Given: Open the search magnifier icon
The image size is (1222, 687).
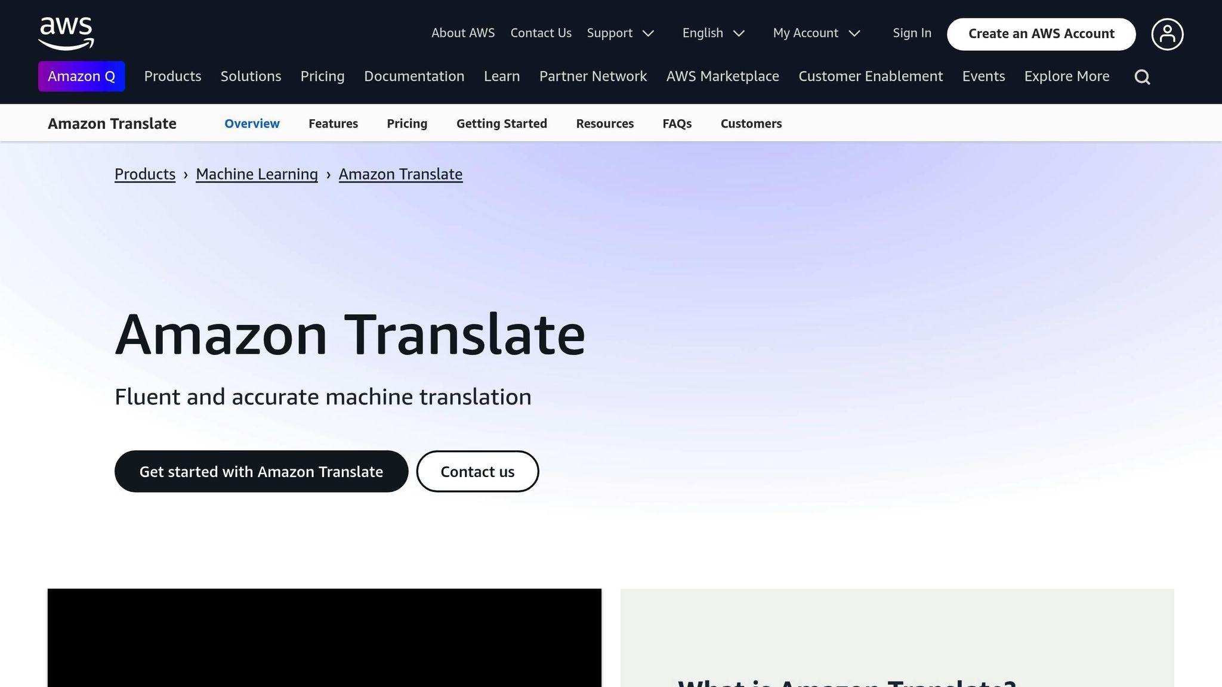Looking at the screenshot, I should coord(1141,76).
